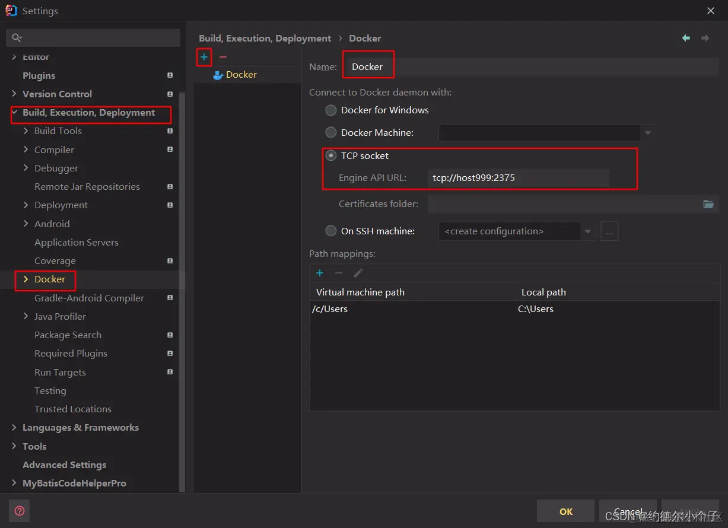The image size is (728, 528).
Task: Open Trusted Locations settings page
Action: pos(73,409)
